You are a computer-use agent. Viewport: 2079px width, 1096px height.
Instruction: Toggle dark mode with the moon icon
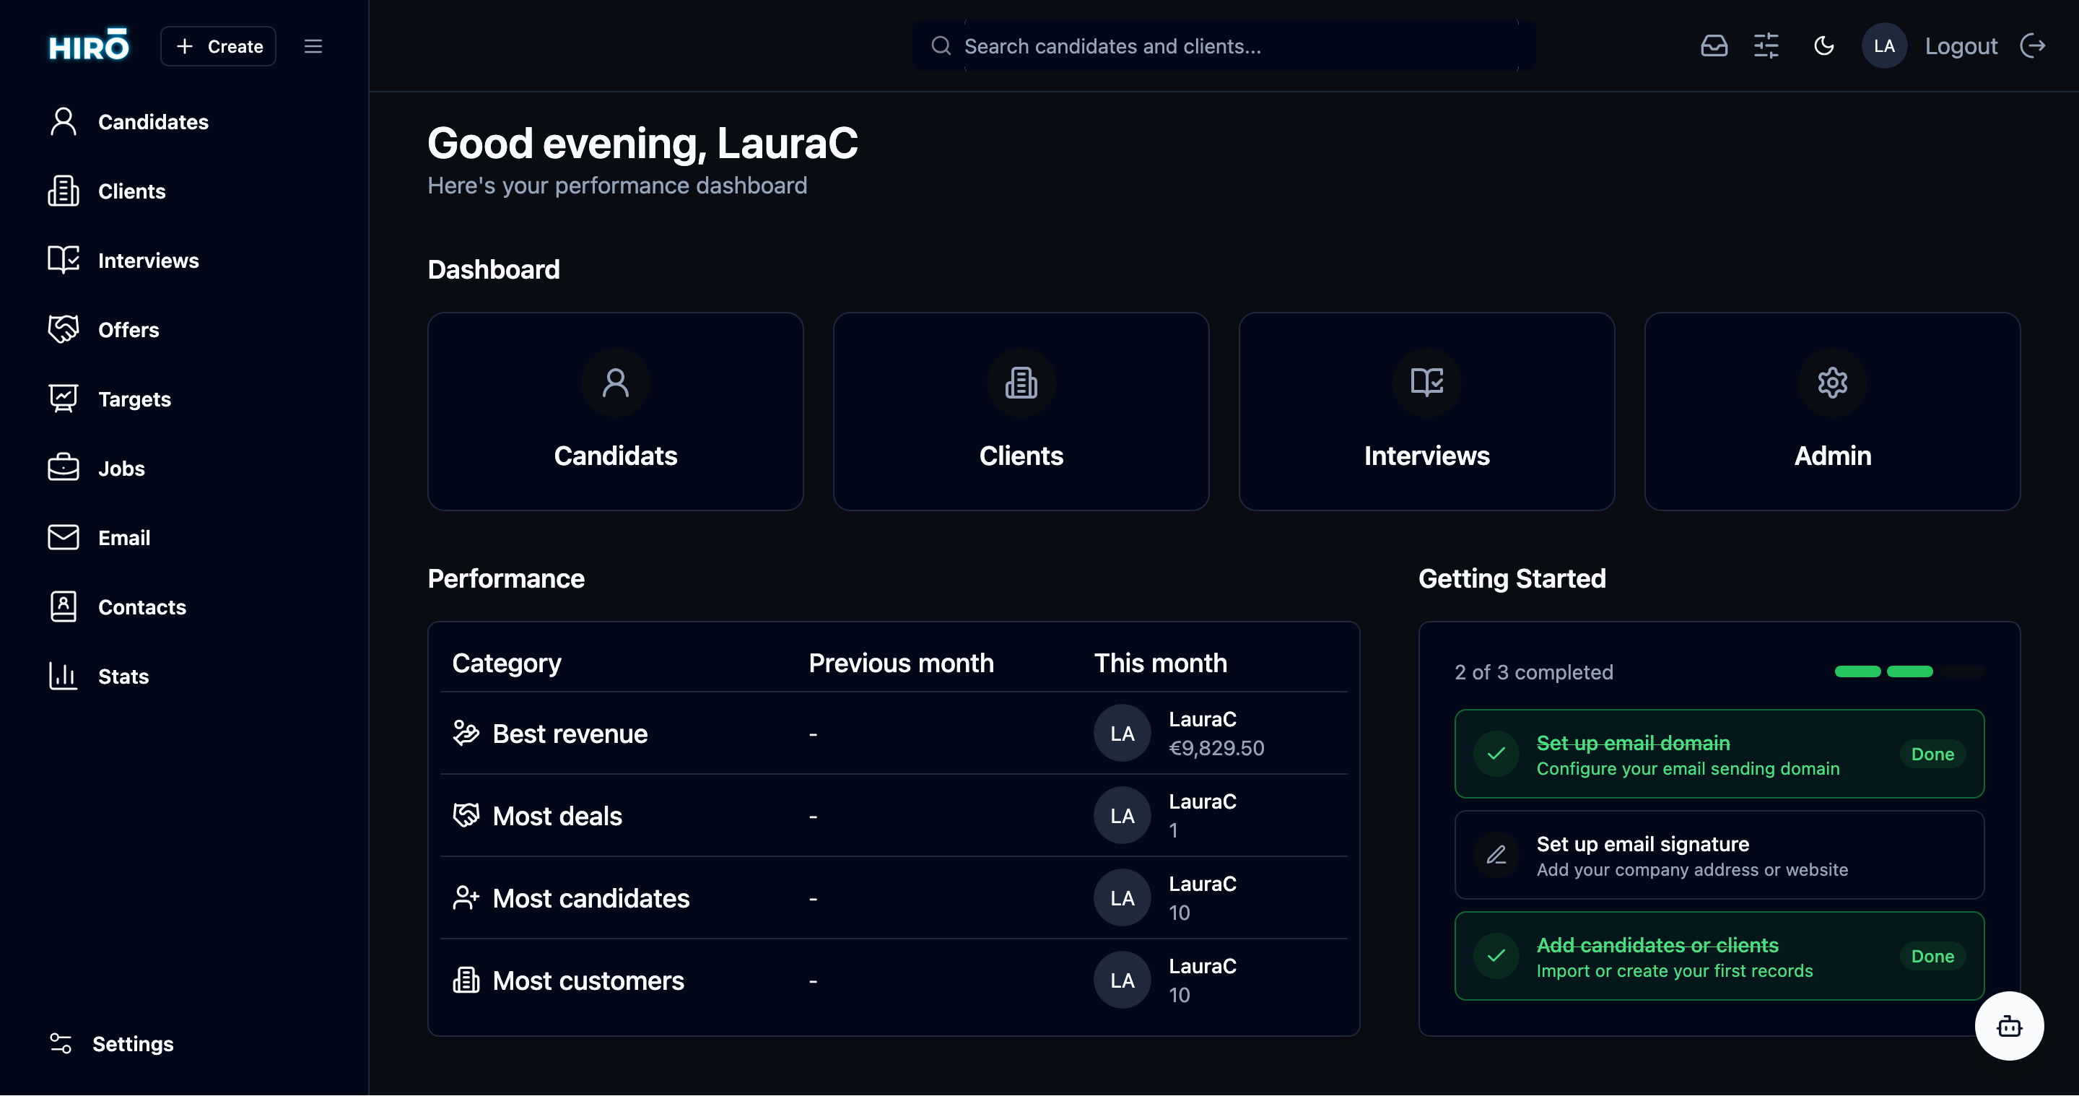pos(1824,46)
